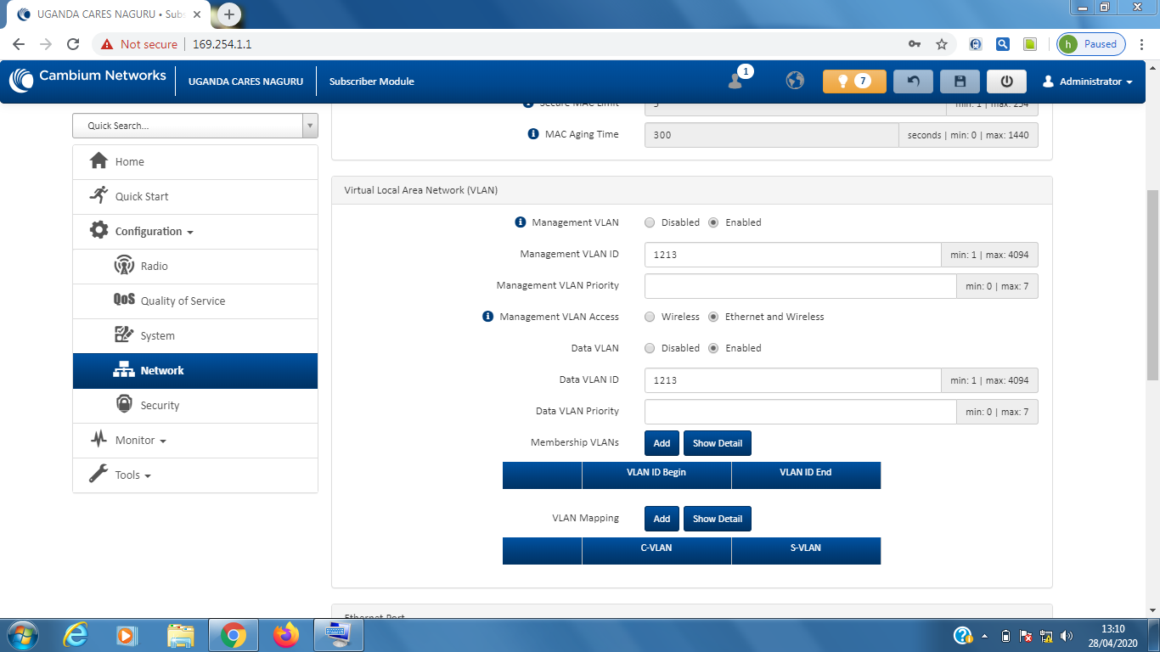The image size is (1160, 652).
Task: Go to the Security menu item
Action: point(160,406)
